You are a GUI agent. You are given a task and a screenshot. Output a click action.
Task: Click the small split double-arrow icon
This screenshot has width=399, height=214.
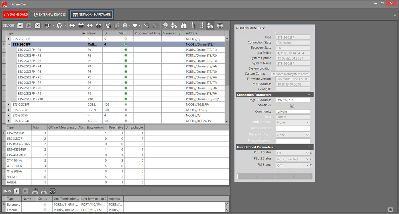(90, 25)
